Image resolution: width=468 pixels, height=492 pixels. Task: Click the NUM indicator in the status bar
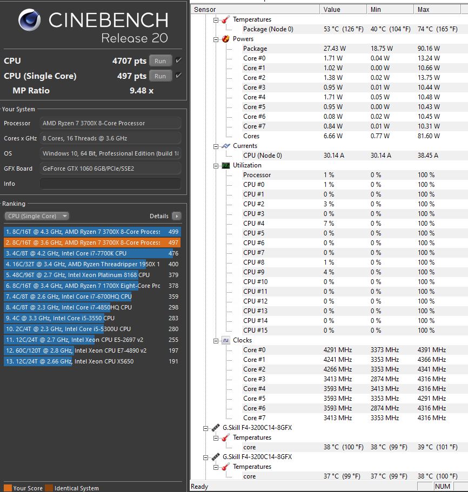tap(443, 487)
